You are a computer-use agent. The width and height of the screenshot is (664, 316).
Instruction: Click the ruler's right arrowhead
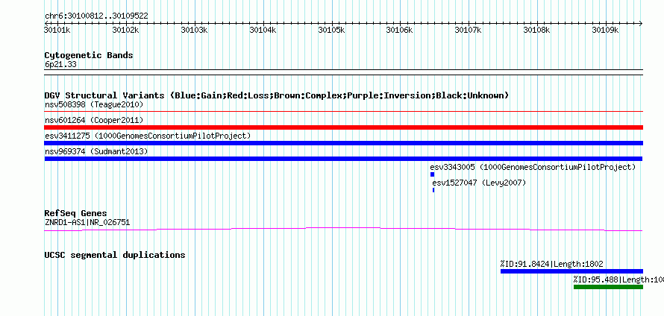[641, 23]
